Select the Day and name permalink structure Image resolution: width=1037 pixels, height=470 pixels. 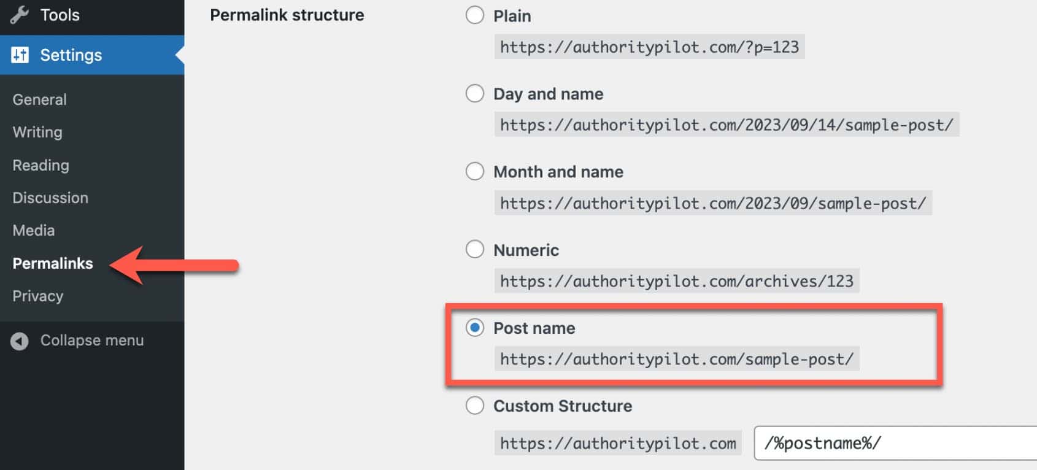click(474, 94)
